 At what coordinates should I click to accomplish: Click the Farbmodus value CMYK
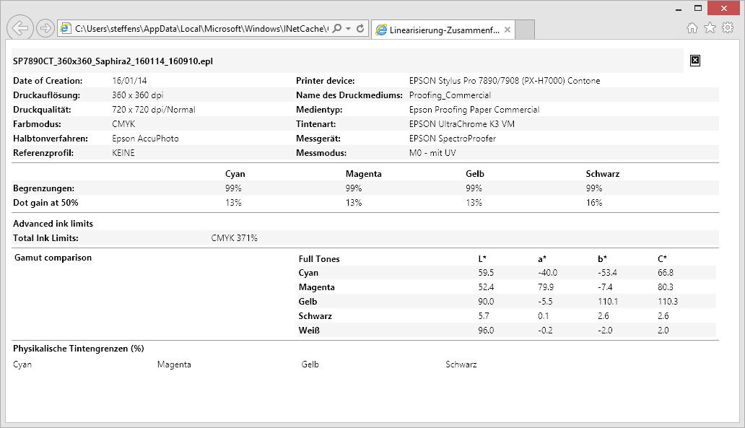(123, 124)
